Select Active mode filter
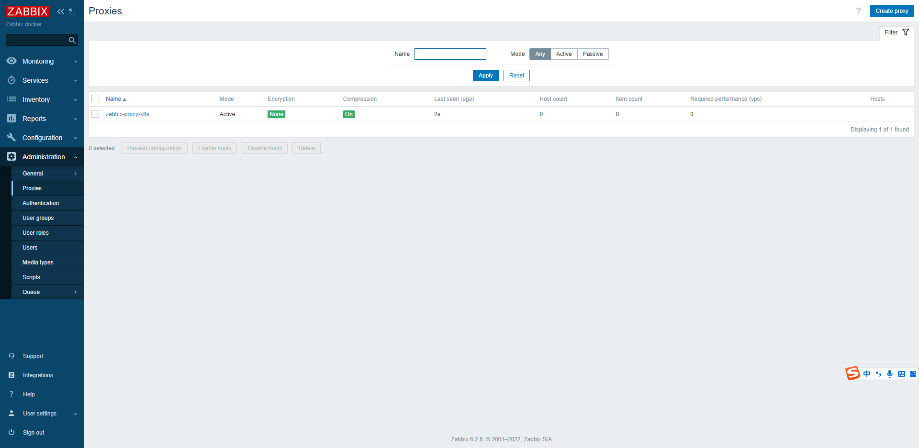This screenshot has height=448, width=919. click(x=564, y=54)
